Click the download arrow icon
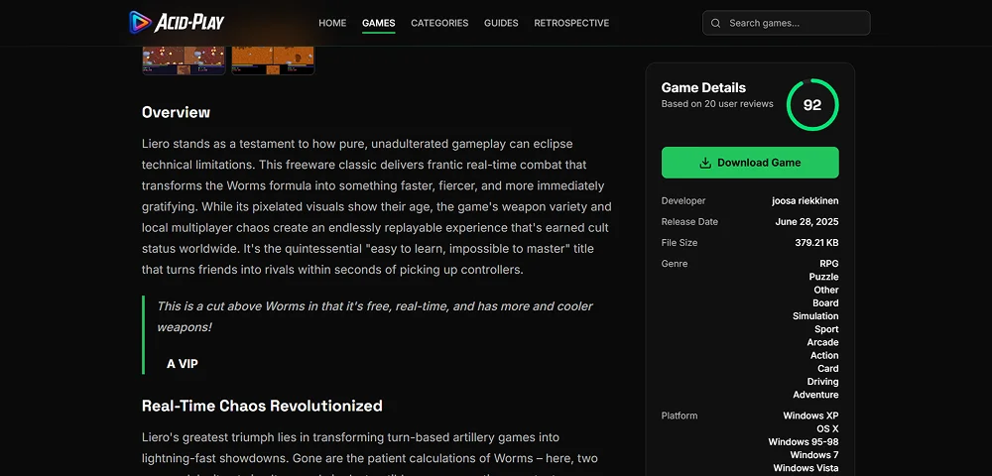The image size is (992, 476). tap(705, 163)
